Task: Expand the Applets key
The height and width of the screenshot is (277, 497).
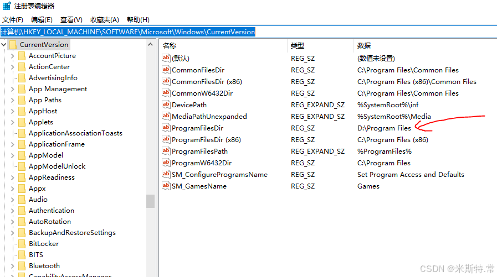Action: click(x=12, y=122)
